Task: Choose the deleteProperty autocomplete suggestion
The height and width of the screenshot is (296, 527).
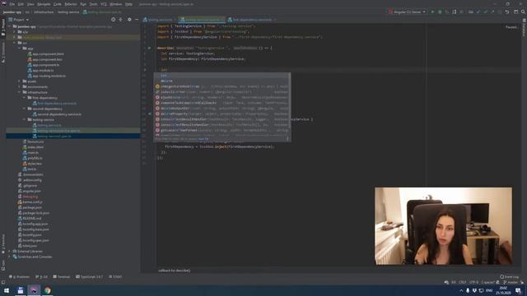Action: [222, 113]
